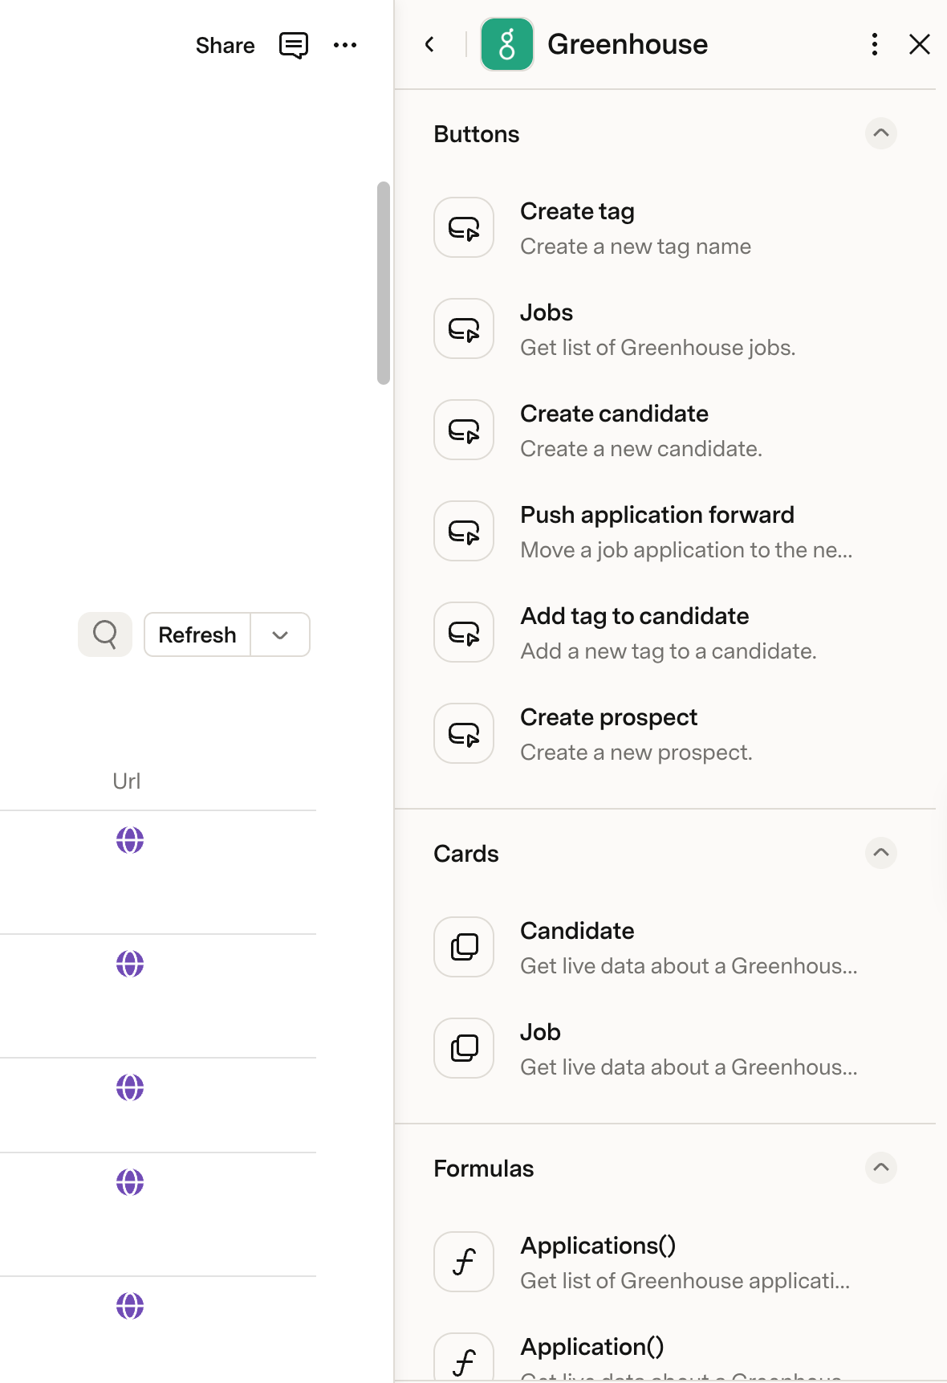Click the Url column header
This screenshot has width=947, height=1383.
[x=127, y=781]
